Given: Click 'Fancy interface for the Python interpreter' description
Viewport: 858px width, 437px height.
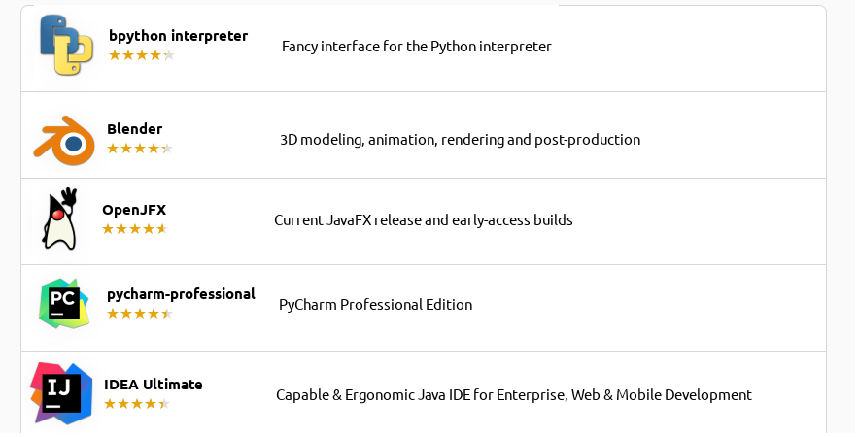Looking at the screenshot, I should pyautogui.click(x=417, y=47).
